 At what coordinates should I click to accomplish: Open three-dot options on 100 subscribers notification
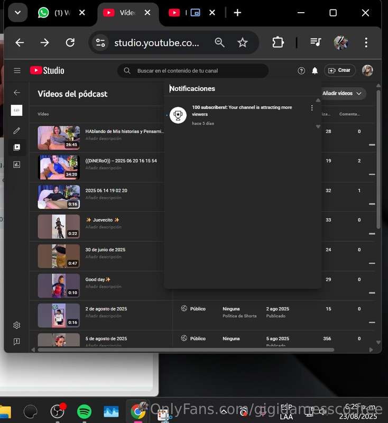coord(312,108)
